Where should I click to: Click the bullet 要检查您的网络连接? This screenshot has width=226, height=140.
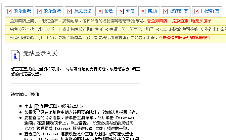tap(79, 123)
